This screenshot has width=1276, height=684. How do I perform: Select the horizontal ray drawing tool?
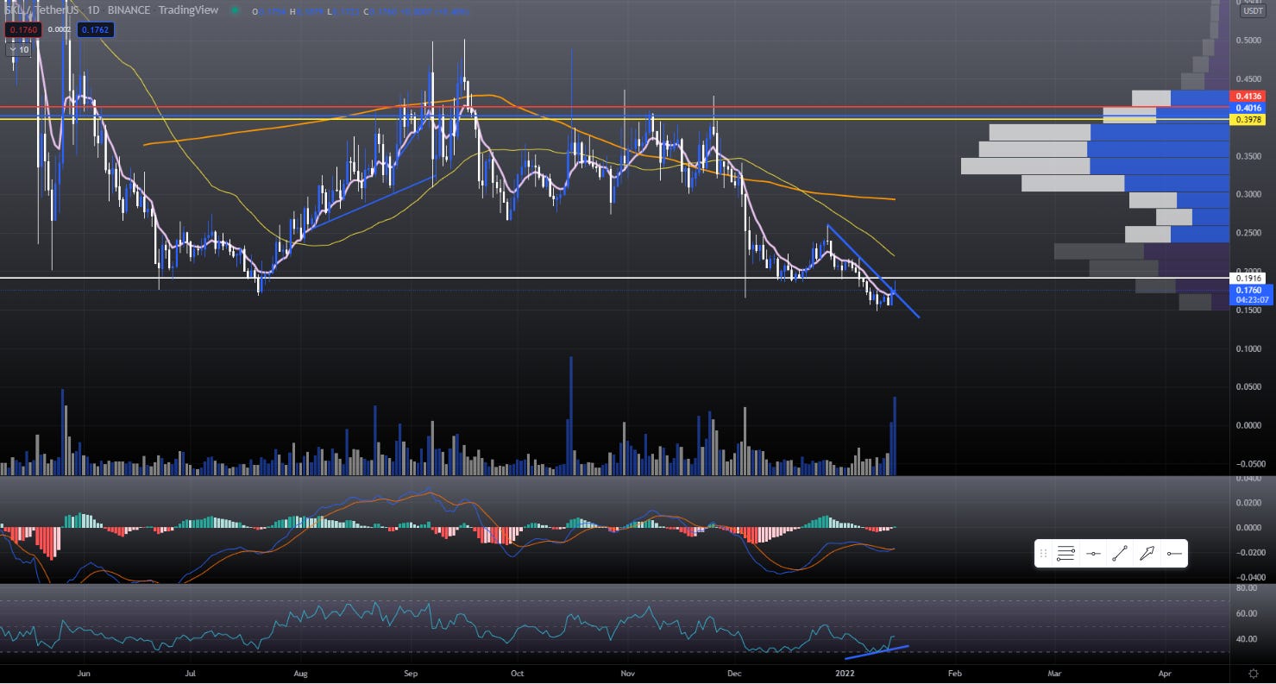pos(1173,554)
